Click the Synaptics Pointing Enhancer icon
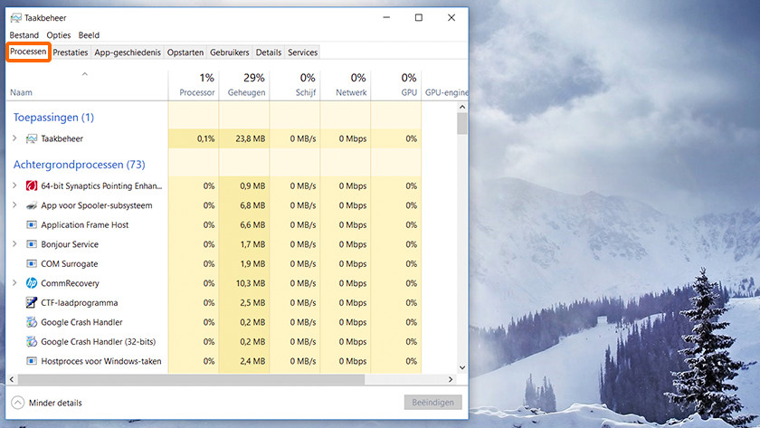 click(x=32, y=185)
